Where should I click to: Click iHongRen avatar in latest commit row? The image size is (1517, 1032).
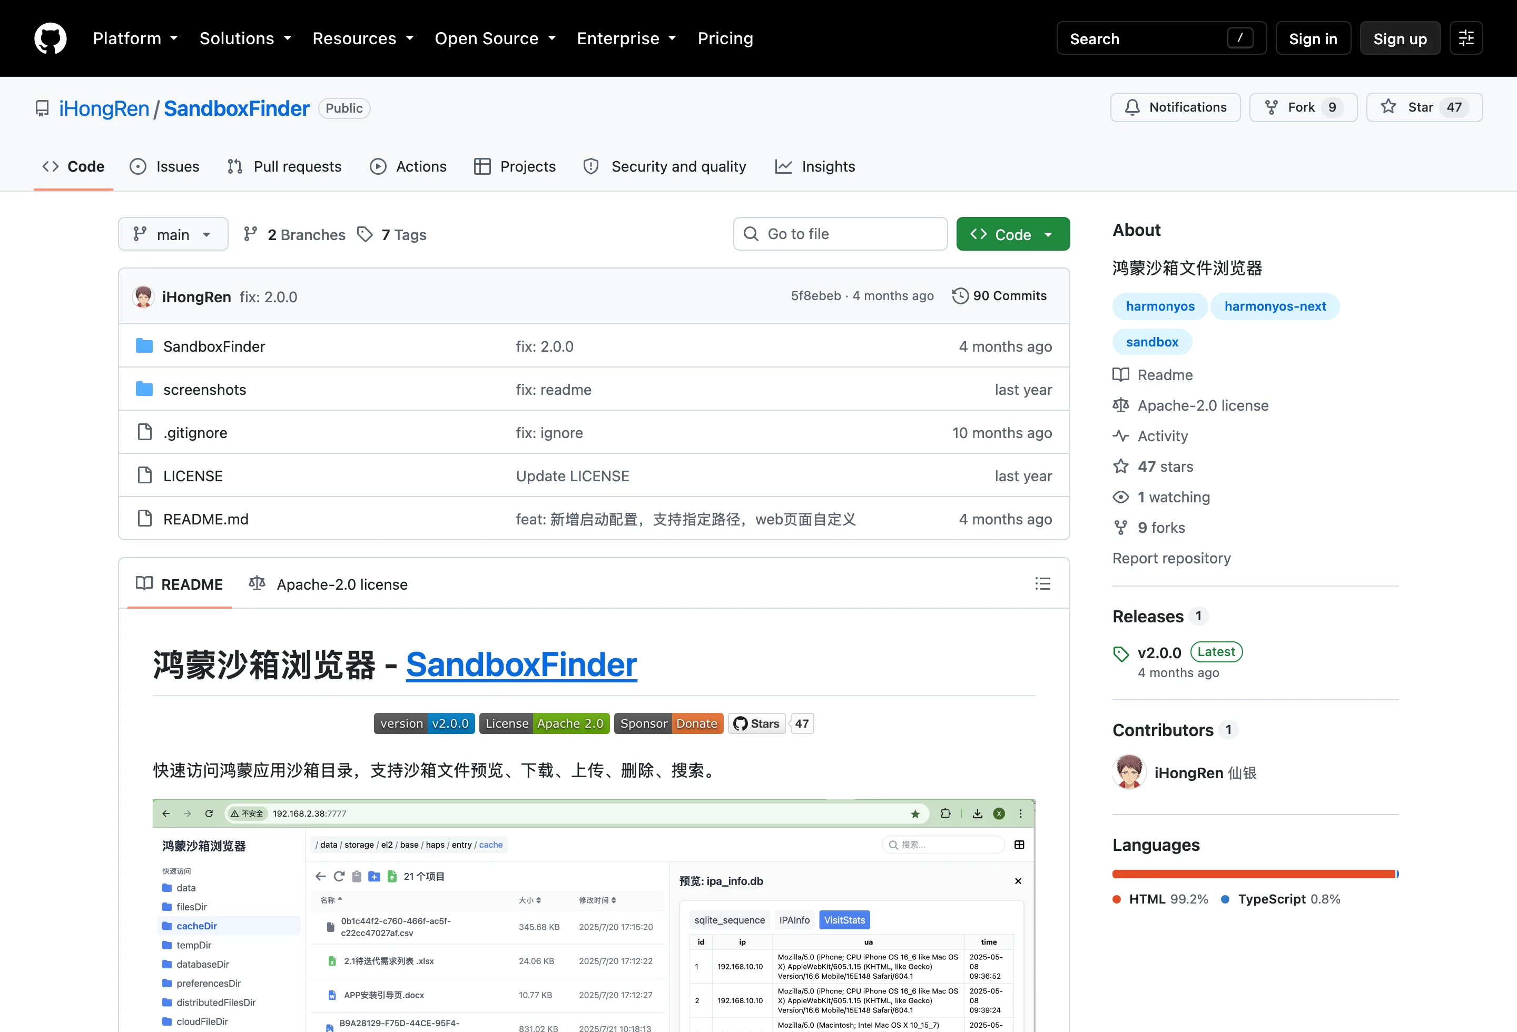coord(143,297)
